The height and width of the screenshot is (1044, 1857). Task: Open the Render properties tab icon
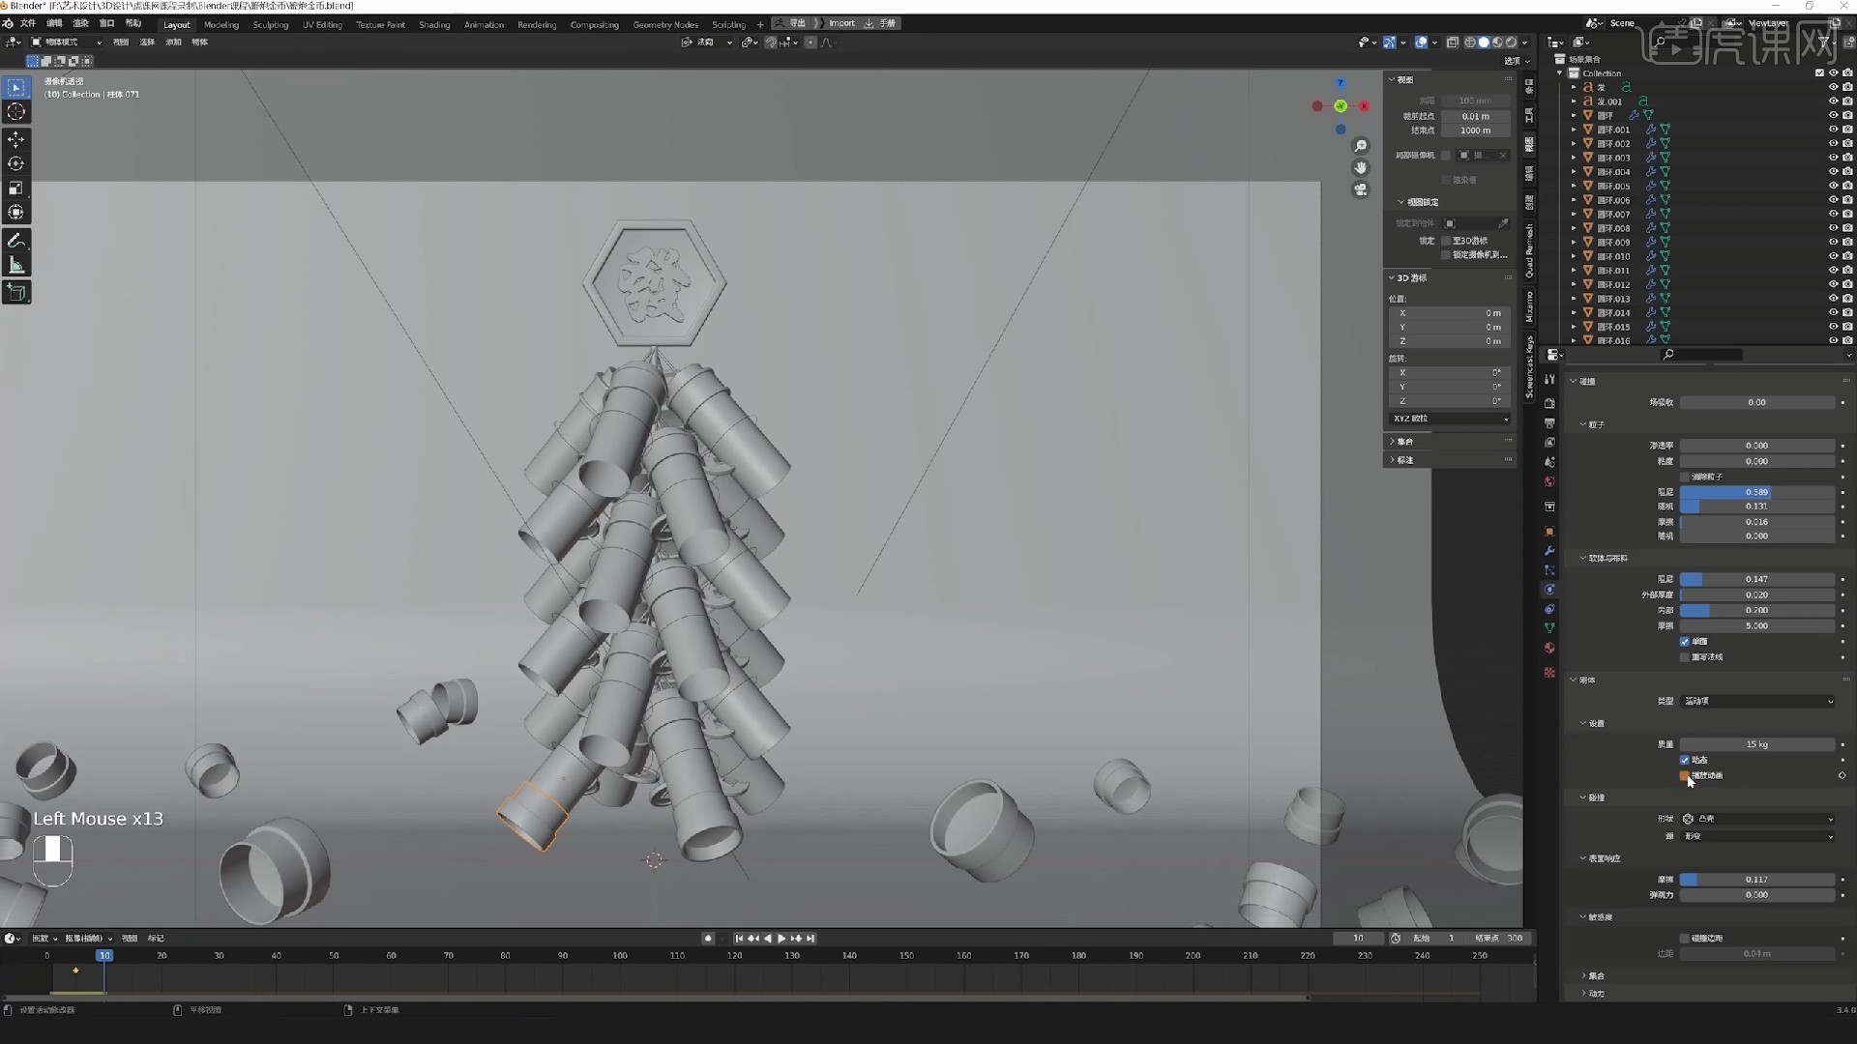click(x=1549, y=403)
